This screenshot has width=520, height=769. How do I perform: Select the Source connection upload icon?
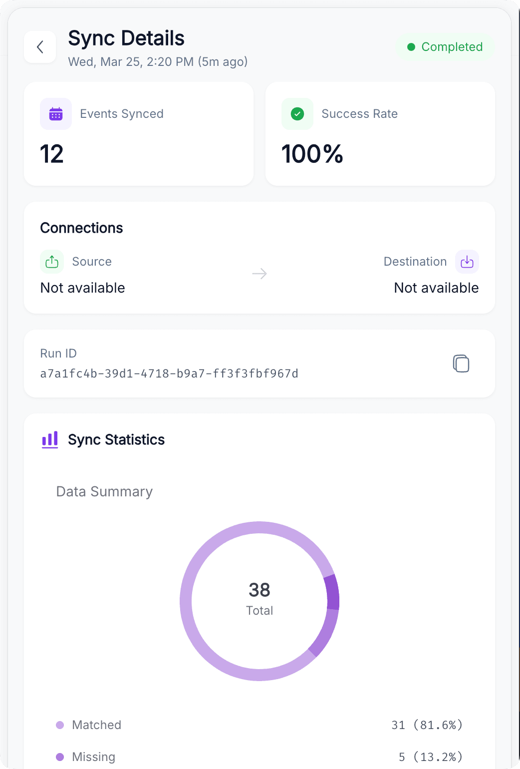(51, 261)
